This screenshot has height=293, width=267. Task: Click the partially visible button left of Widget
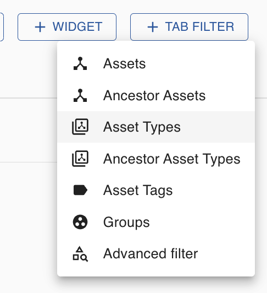point(2,27)
